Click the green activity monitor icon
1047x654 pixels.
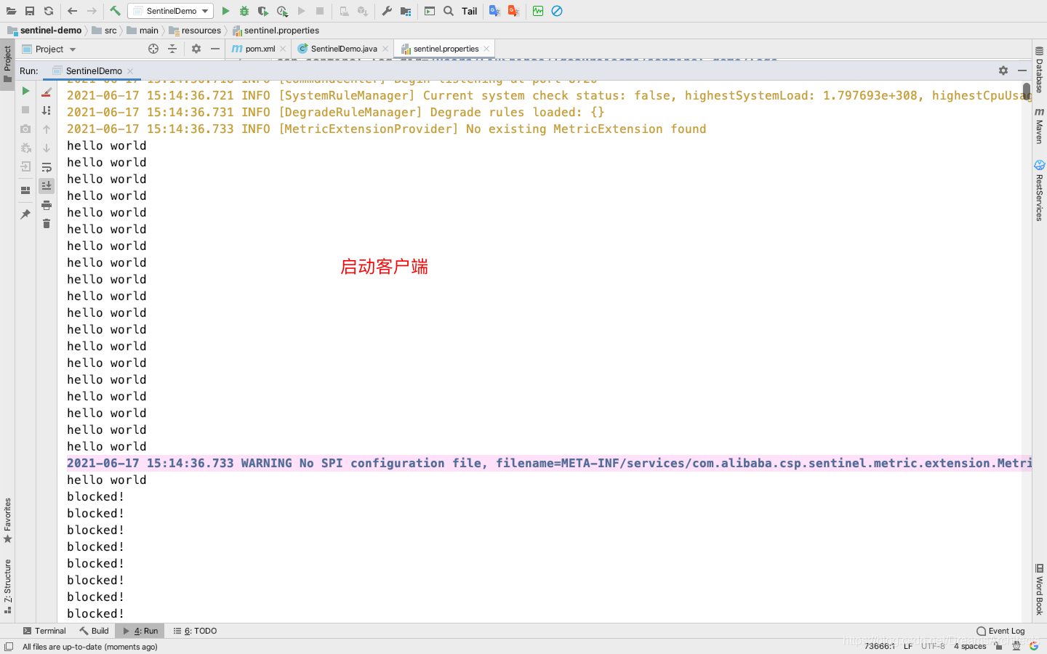tap(538, 11)
